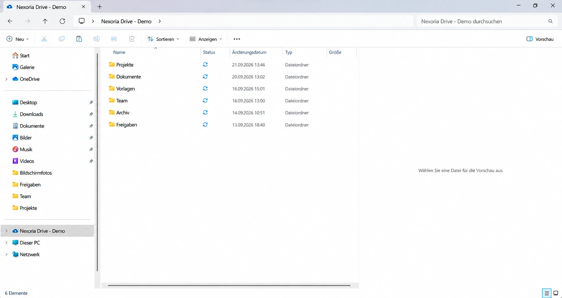The image size is (562, 298).
Task: Click sync status icon of Archiv row
Action: click(205, 112)
